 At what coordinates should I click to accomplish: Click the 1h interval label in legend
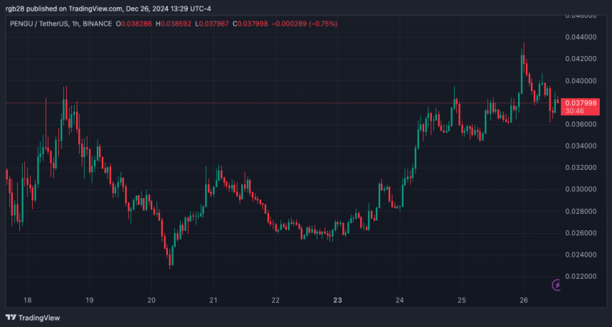pyautogui.click(x=75, y=23)
